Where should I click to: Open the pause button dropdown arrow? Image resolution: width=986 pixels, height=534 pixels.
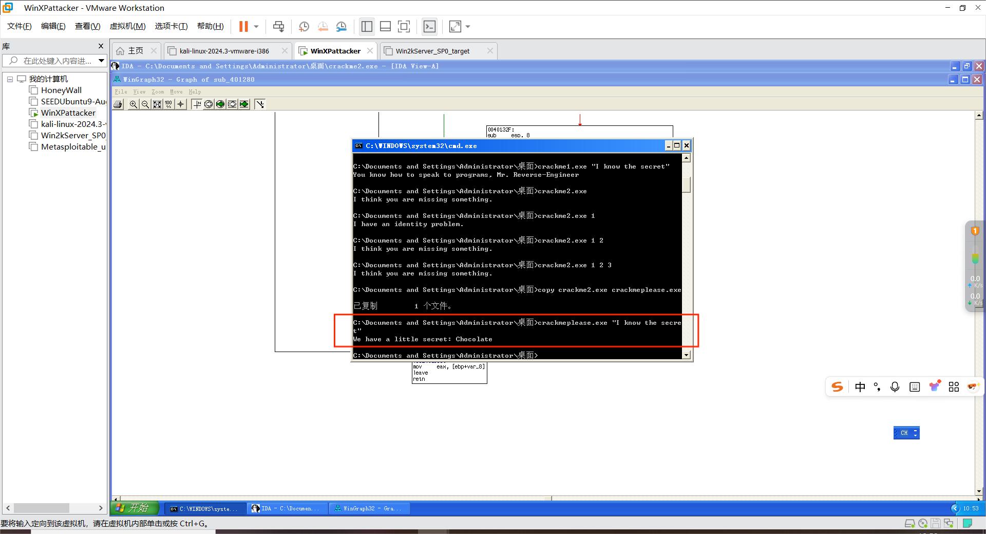click(256, 27)
